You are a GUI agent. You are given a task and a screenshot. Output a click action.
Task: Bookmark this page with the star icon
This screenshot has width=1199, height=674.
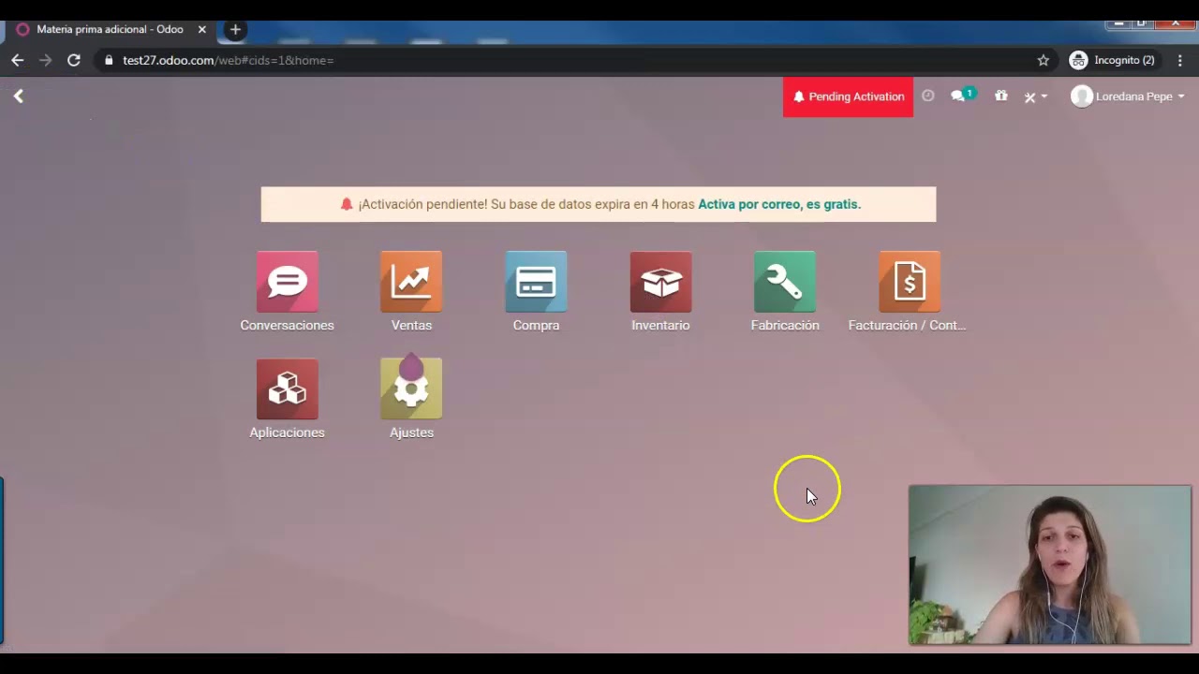click(1044, 60)
